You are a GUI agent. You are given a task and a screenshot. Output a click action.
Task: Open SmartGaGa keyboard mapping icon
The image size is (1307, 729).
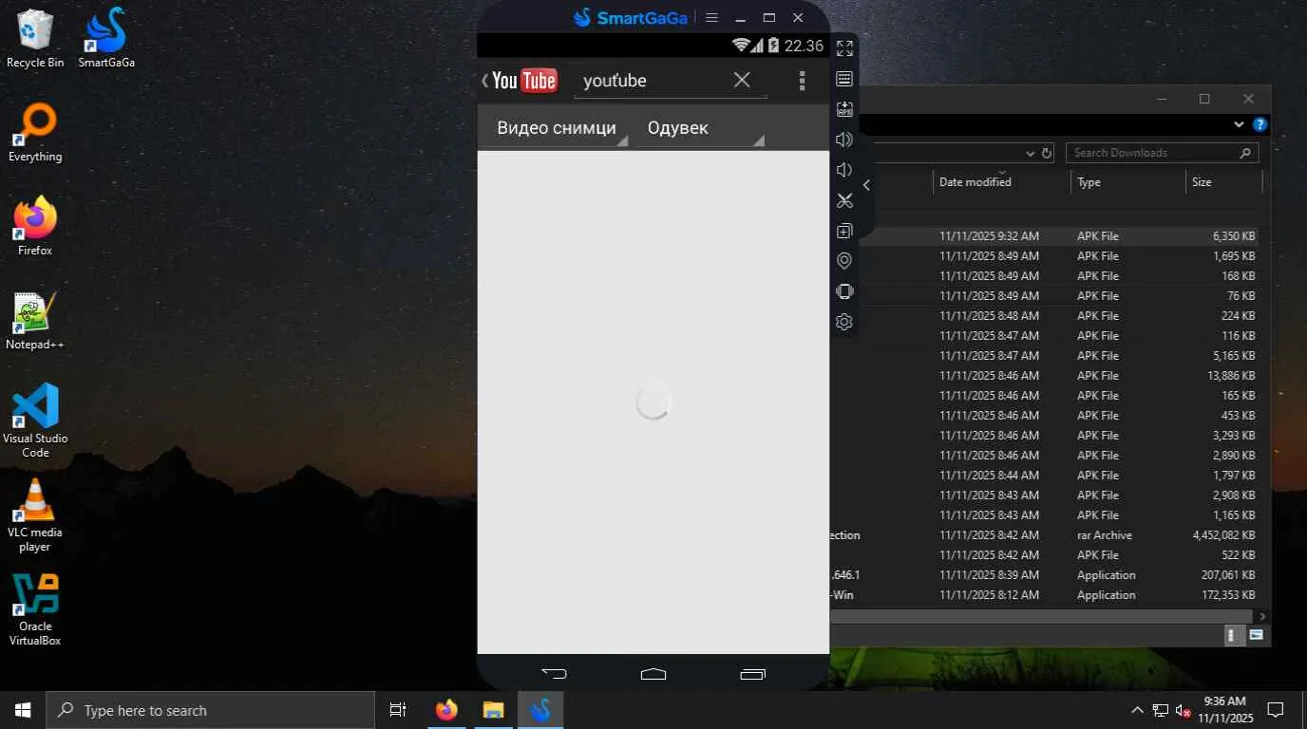tap(844, 79)
